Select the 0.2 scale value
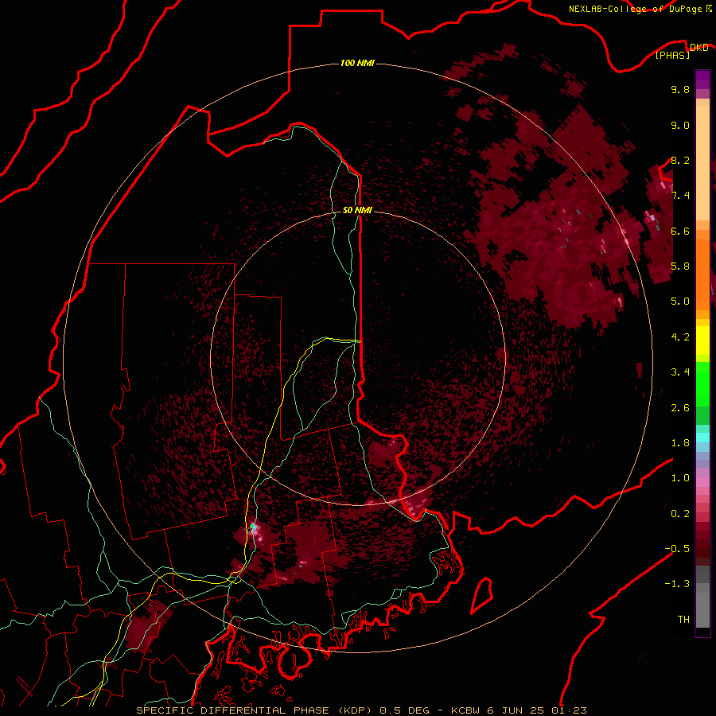The image size is (716, 716). 680,514
